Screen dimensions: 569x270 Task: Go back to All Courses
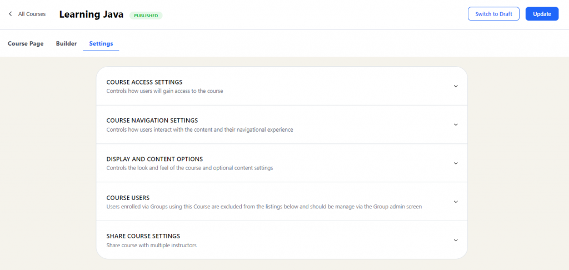point(32,14)
